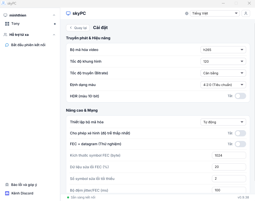Open the Thiết lập bộ mã hóa dropdown
The height and width of the screenshot is (201, 255).
pos(223,122)
